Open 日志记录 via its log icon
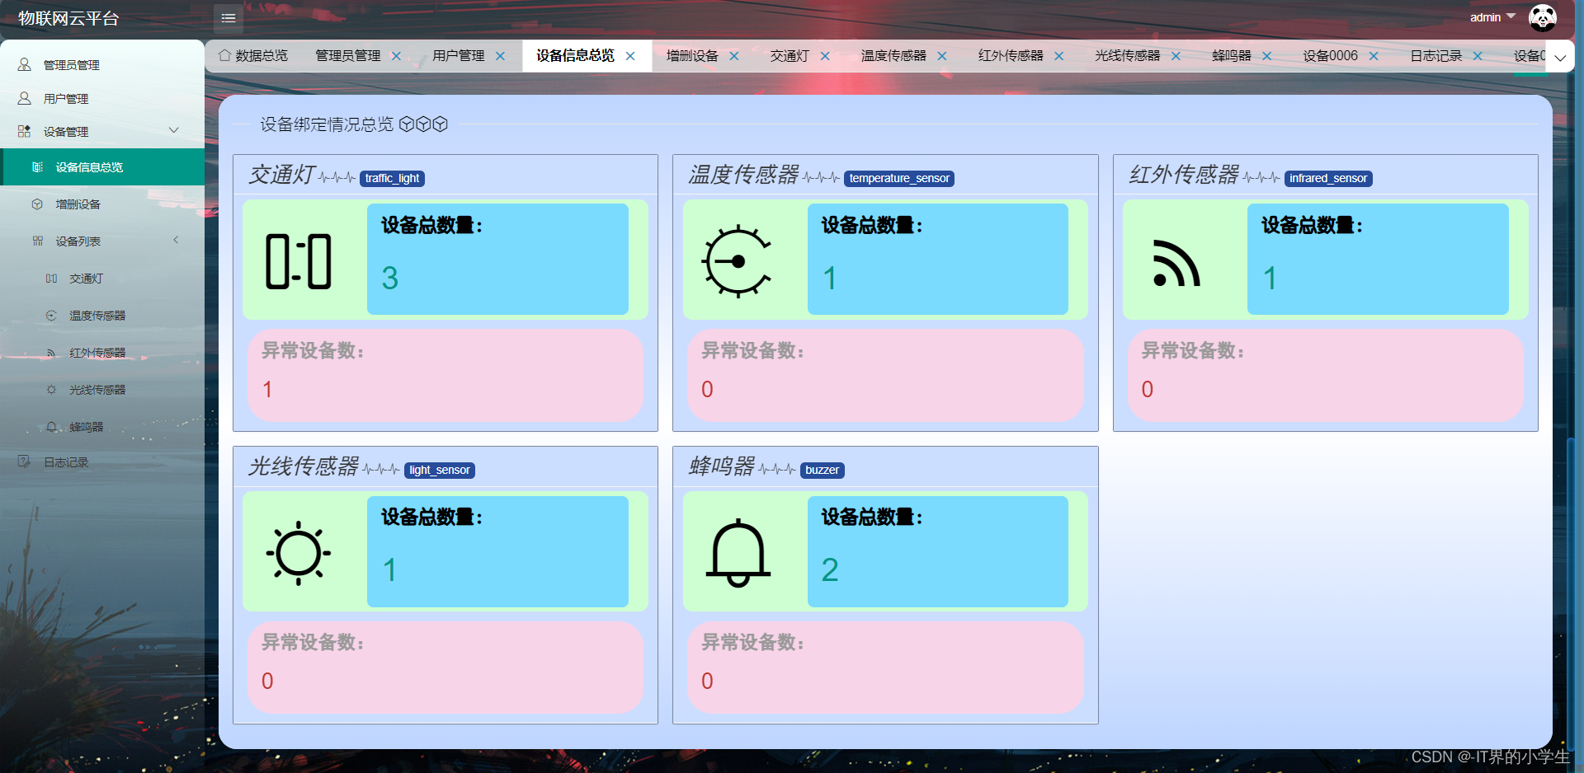Image resolution: width=1584 pixels, height=773 pixels. 24,461
